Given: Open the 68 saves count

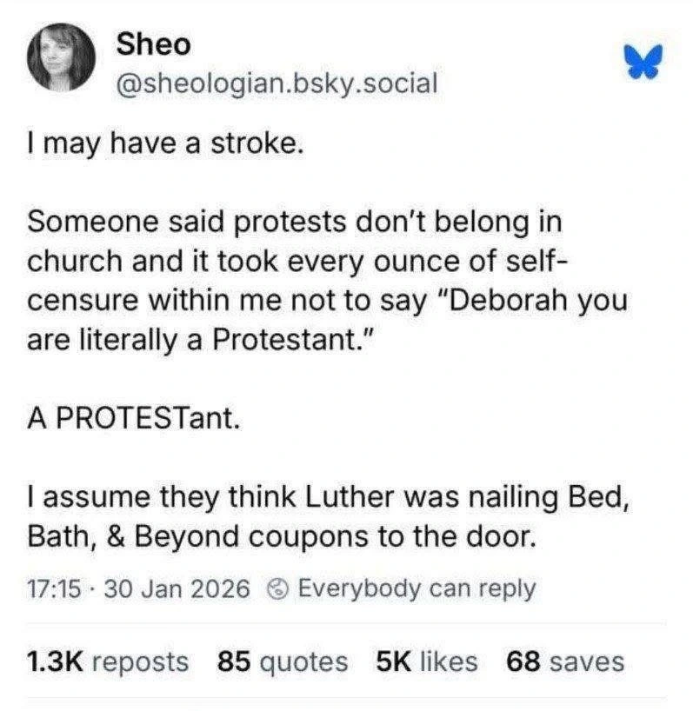Looking at the screenshot, I should 565,661.
